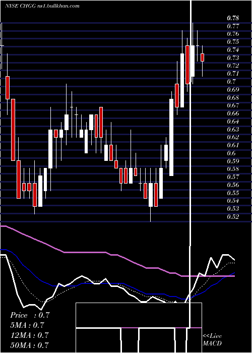The height and width of the screenshot is (353, 252).
Task: Pick the 0.74 price axis value
Action: coord(233,50)
